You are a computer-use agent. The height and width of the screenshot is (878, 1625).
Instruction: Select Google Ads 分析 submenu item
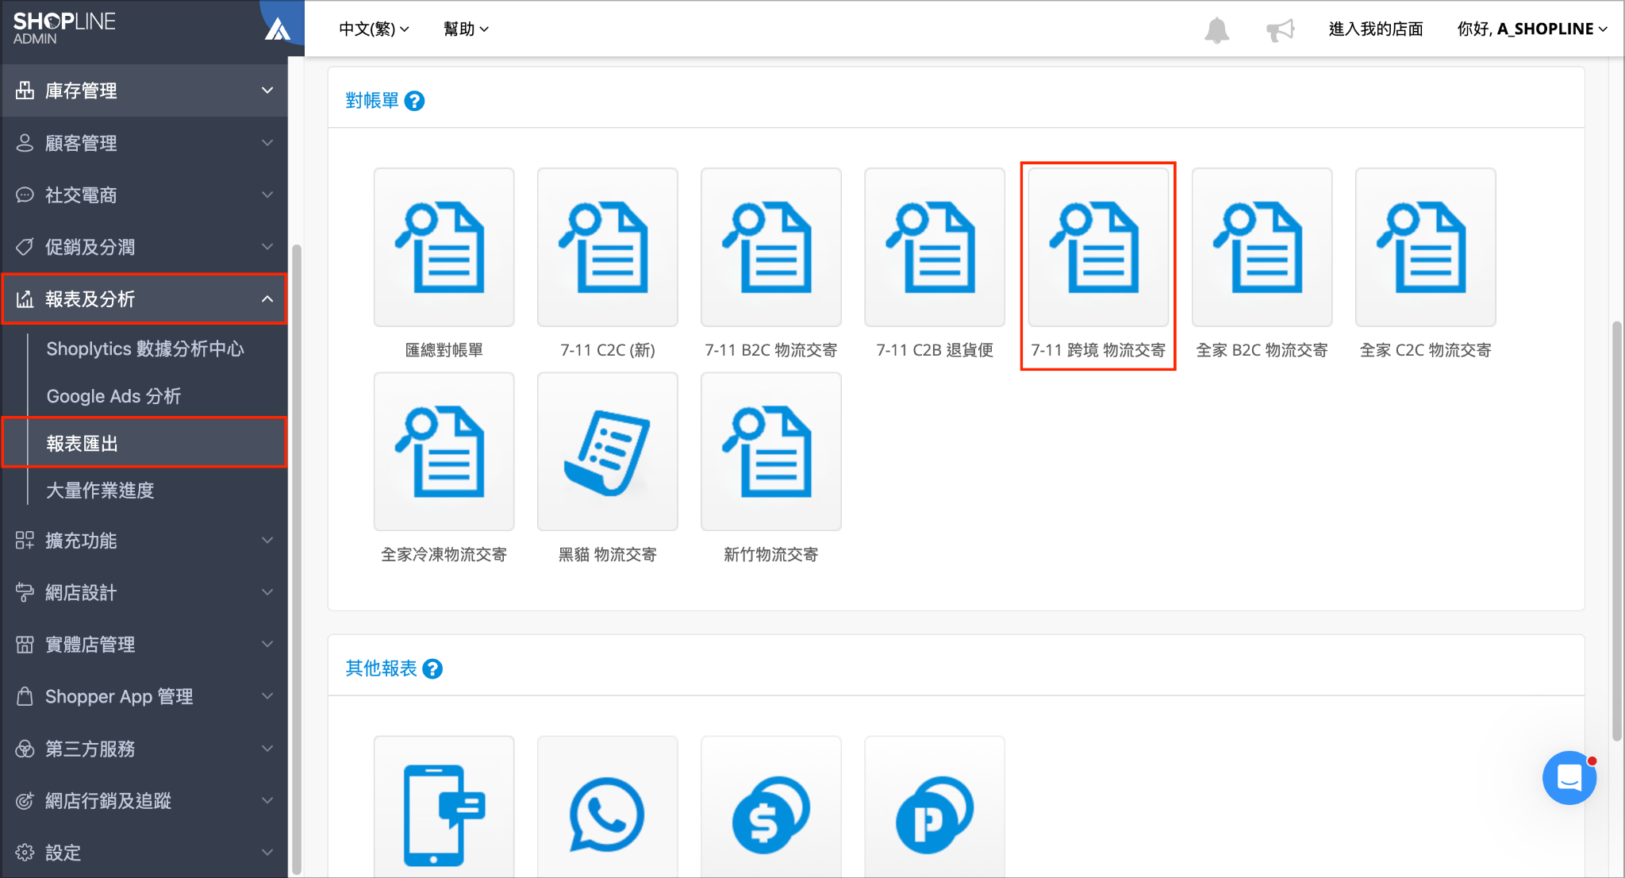pos(113,396)
